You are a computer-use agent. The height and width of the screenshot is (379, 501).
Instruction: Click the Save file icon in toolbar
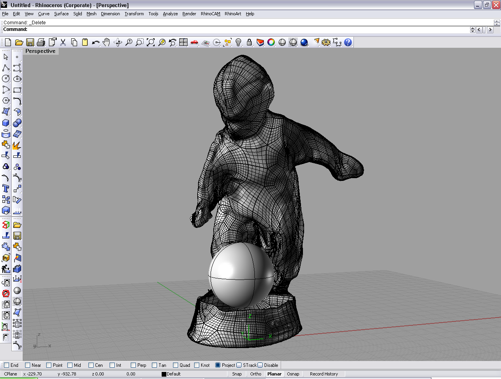[x=30, y=42]
